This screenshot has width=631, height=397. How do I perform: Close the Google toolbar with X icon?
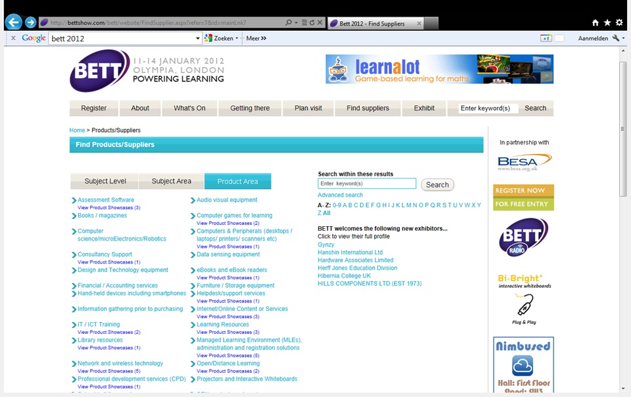(13, 38)
